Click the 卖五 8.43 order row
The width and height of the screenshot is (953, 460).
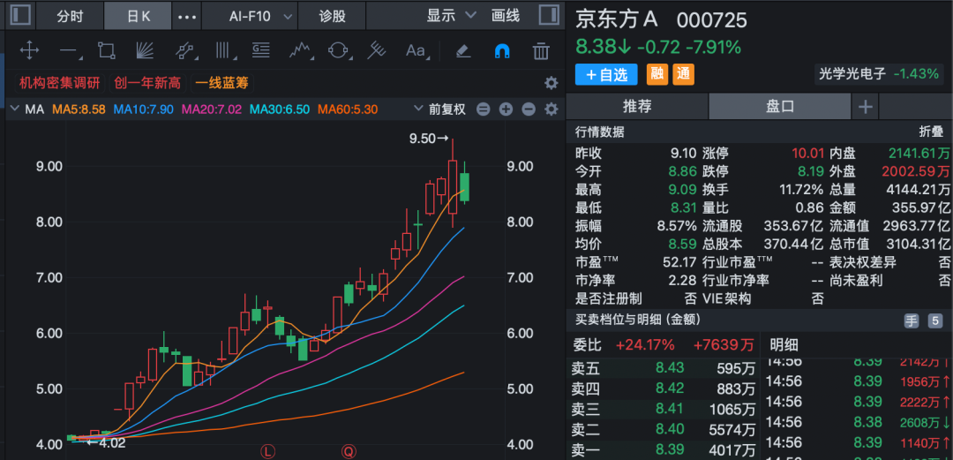pos(664,367)
